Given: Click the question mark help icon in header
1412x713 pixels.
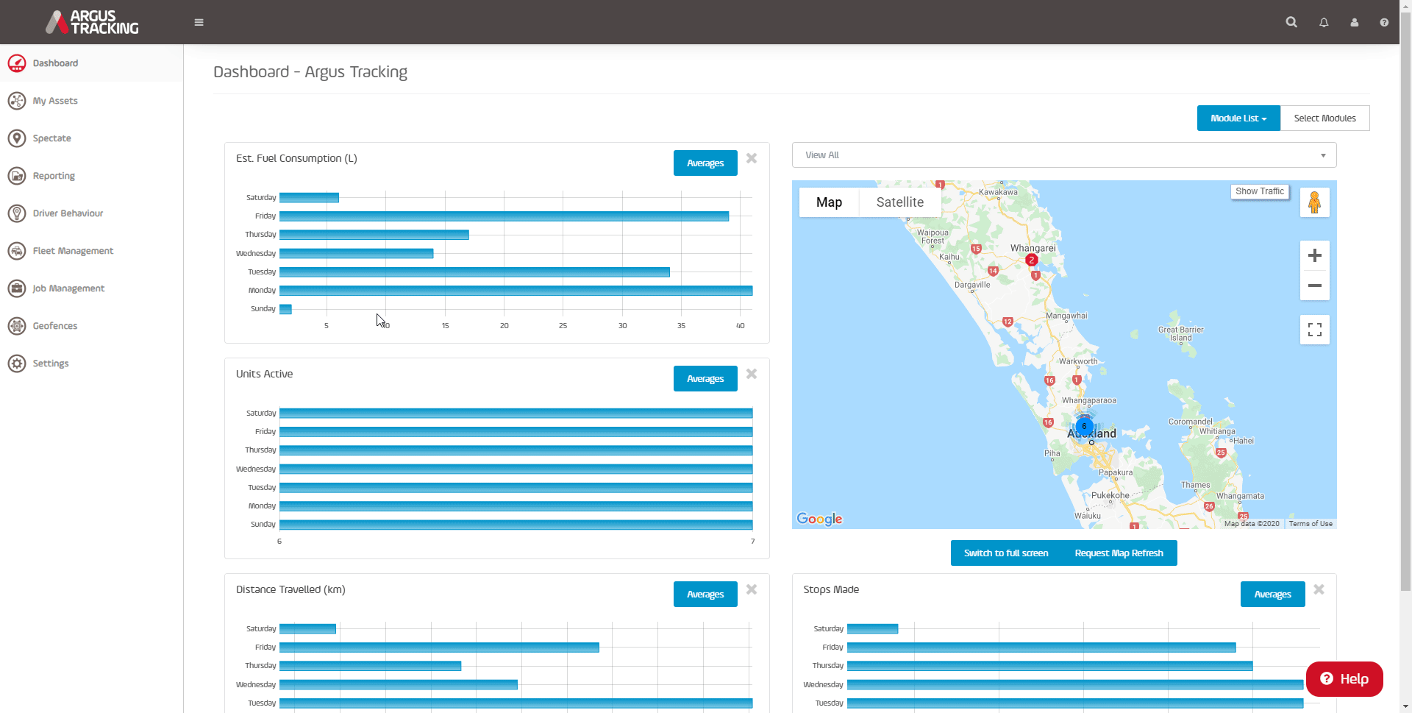Looking at the screenshot, I should (x=1384, y=22).
